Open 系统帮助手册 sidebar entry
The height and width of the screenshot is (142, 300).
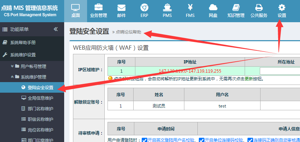[x=32, y=42]
